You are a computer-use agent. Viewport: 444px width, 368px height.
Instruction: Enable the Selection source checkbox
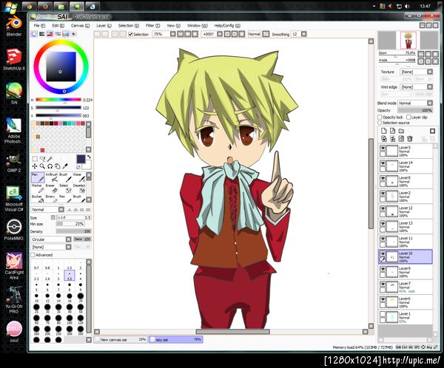[x=380, y=123]
